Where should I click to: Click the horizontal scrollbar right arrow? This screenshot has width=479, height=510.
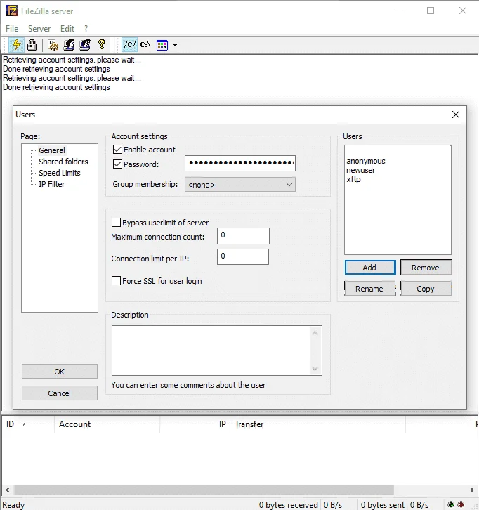(471, 490)
